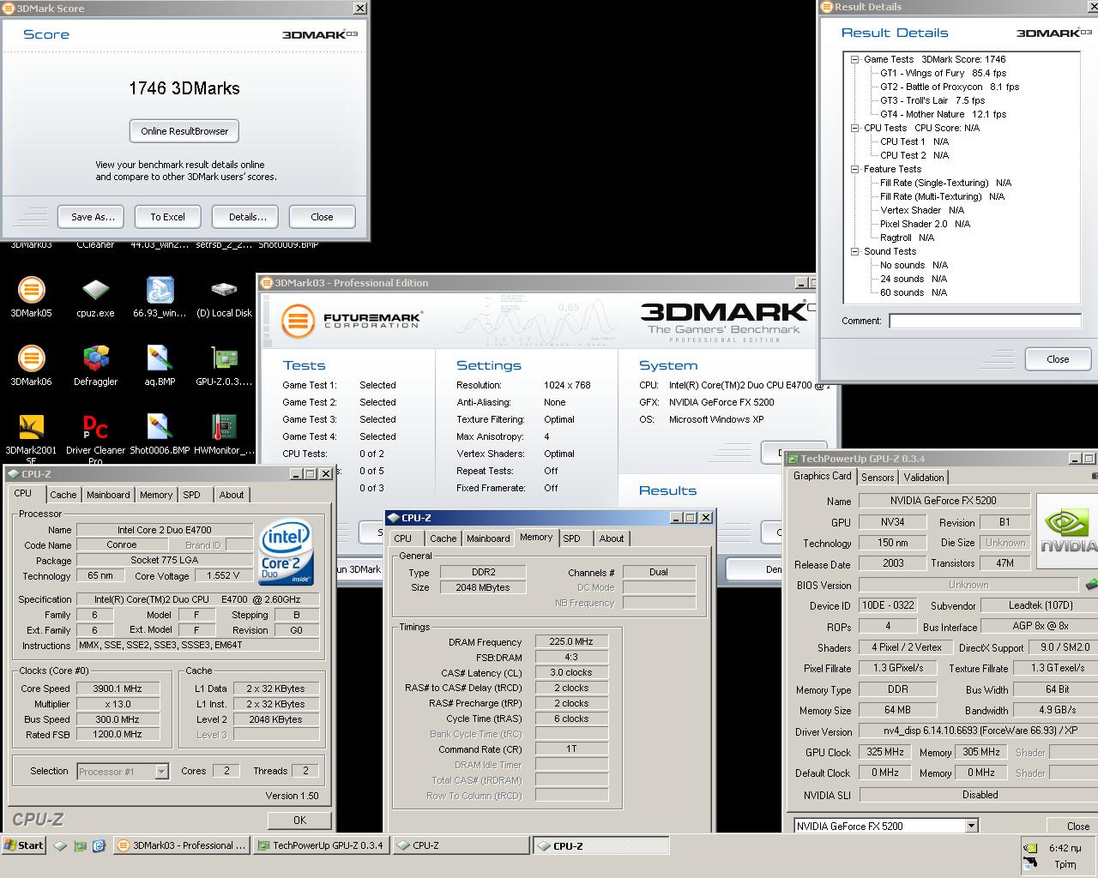Viewport: 1098px width, 878px height.
Task: Click the Details... button
Action: pyautogui.click(x=247, y=217)
